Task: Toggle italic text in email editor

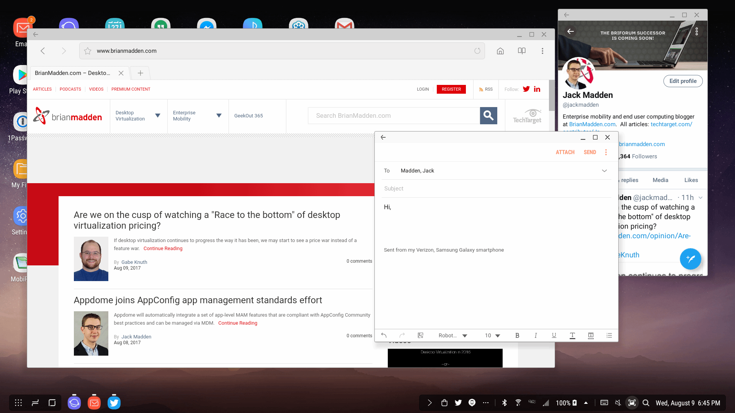Action: click(536, 335)
